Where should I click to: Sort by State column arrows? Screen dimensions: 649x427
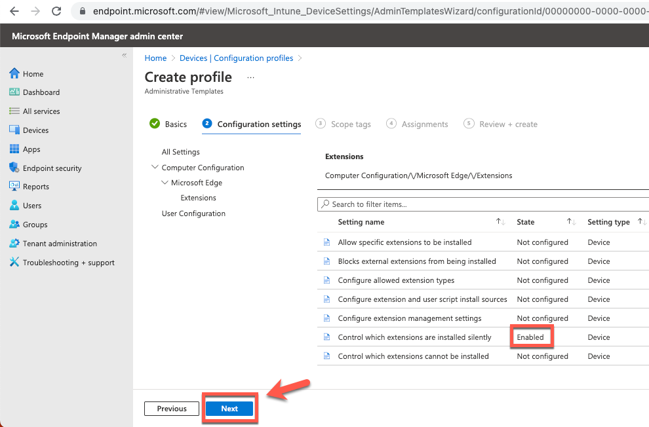pos(571,222)
